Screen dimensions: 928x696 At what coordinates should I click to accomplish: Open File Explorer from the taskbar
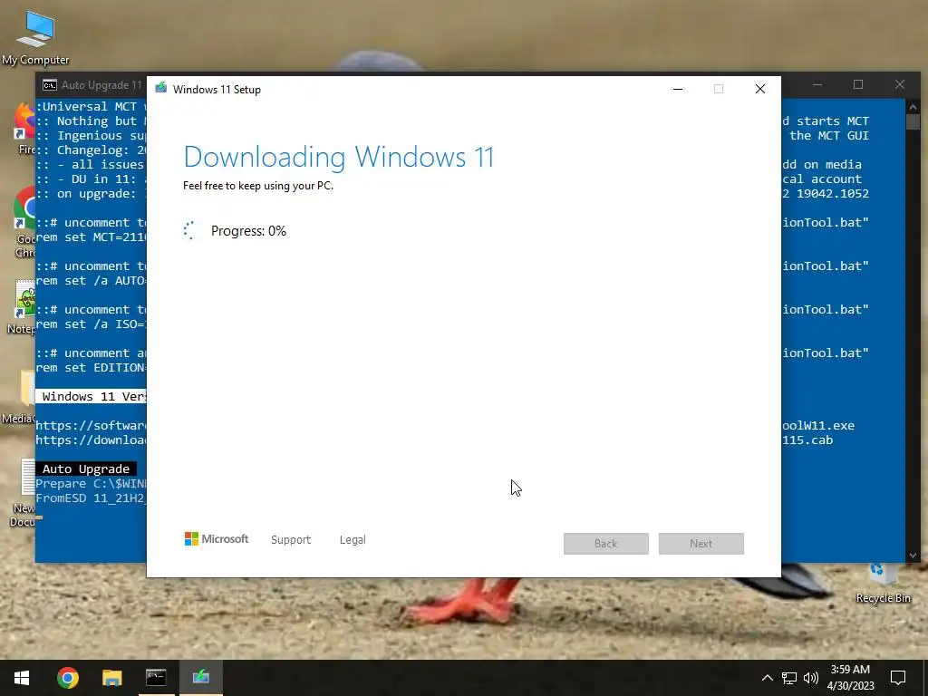pyautogui.click(x=111, y=678)
